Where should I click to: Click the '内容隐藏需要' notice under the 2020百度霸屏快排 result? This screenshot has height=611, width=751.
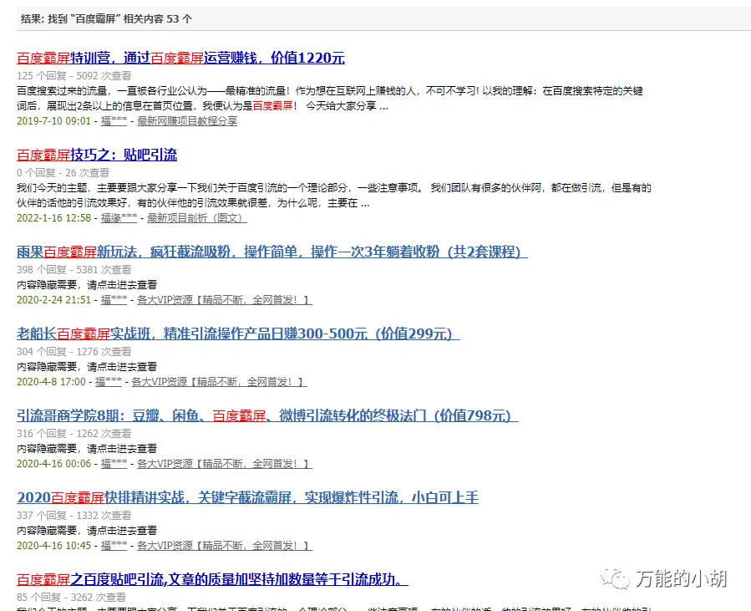tap(87, 531)
